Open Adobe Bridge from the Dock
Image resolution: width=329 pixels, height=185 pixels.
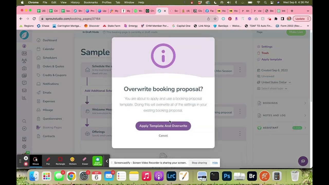click(x=252, y=176)
